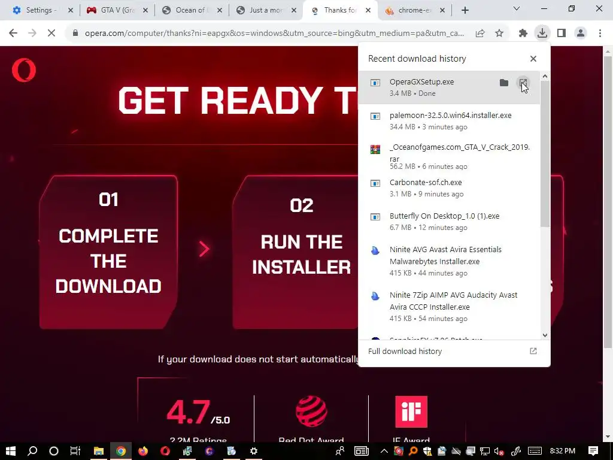Select Ninite 7Zip AIMP AVG Audacity installer entry

449,307
